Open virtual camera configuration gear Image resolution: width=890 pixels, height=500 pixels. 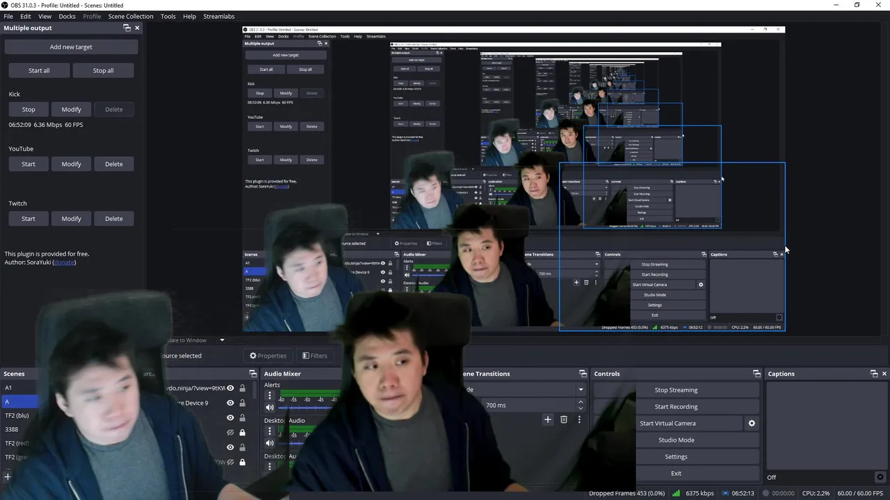(x=752, y=423)
